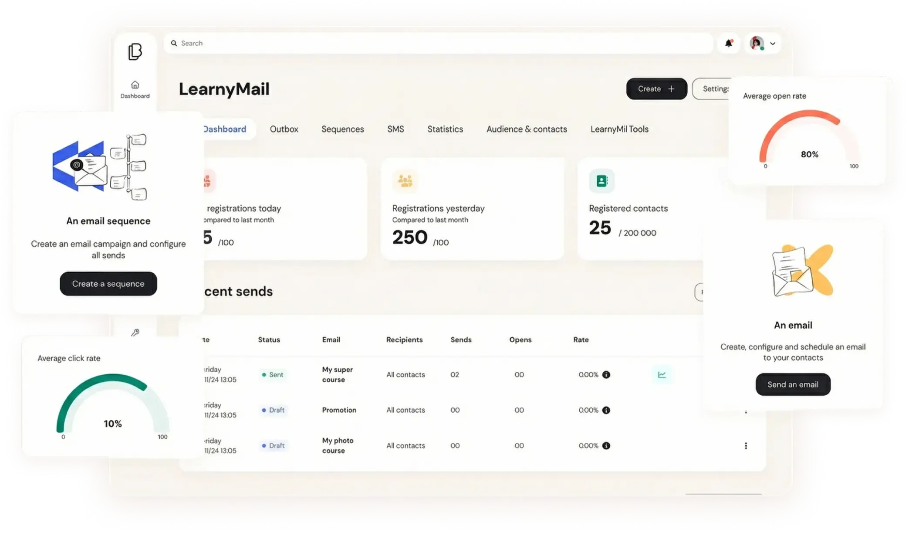Image resolution: width=909 pixels, height=533 pixels.
Task: Select the Draft badge on My photo course
Action: pyautogui.click(x=273, y=445)
